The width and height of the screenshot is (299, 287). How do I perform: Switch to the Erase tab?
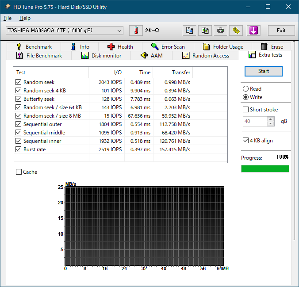click(272, 47)
